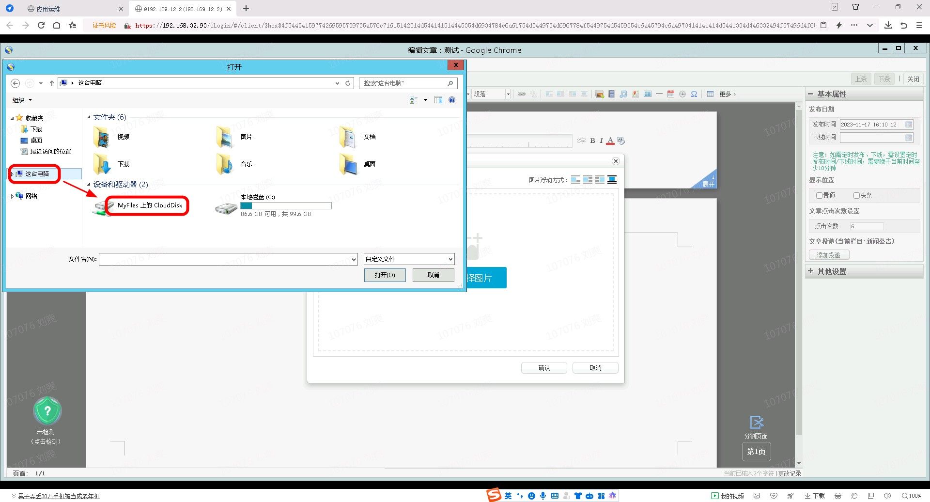Viewport: 930px width, 502px height.
Task: Open the 视频 videos folder
Action: click(x=103, y=137)
